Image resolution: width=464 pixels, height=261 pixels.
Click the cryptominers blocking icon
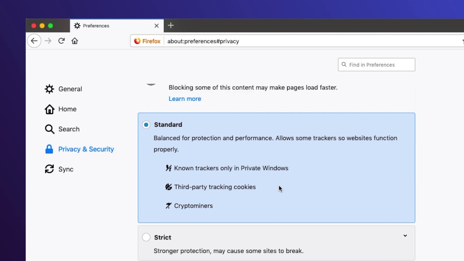(169, 206)
